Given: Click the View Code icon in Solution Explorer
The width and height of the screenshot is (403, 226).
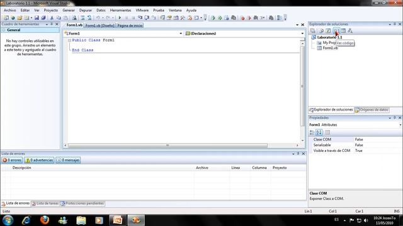Looking at the screenshot, I should pos(336,31).
